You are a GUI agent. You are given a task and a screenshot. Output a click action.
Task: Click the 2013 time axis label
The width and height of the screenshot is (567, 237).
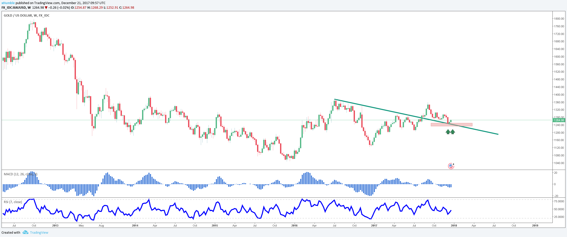pos(55,226)
